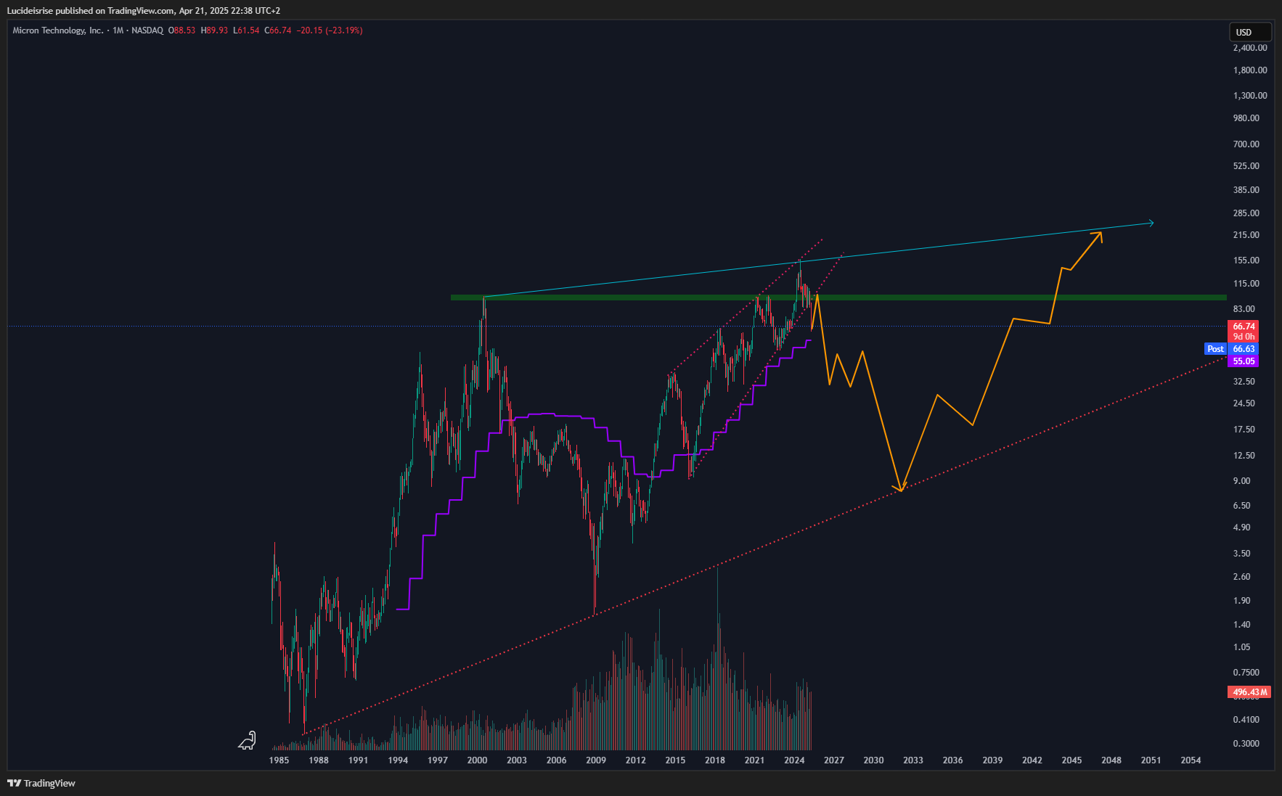Image resolution: width=1282 pixels, height=796 pixels.
Task: Click the C66.74 close price value
Action: (278, 30)
